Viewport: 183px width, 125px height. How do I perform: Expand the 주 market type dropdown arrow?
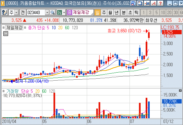[16, 12]
